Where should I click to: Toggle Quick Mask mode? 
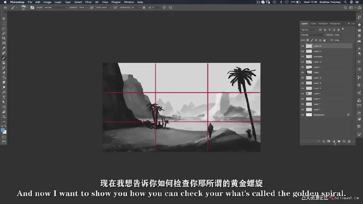click(4, 137)
